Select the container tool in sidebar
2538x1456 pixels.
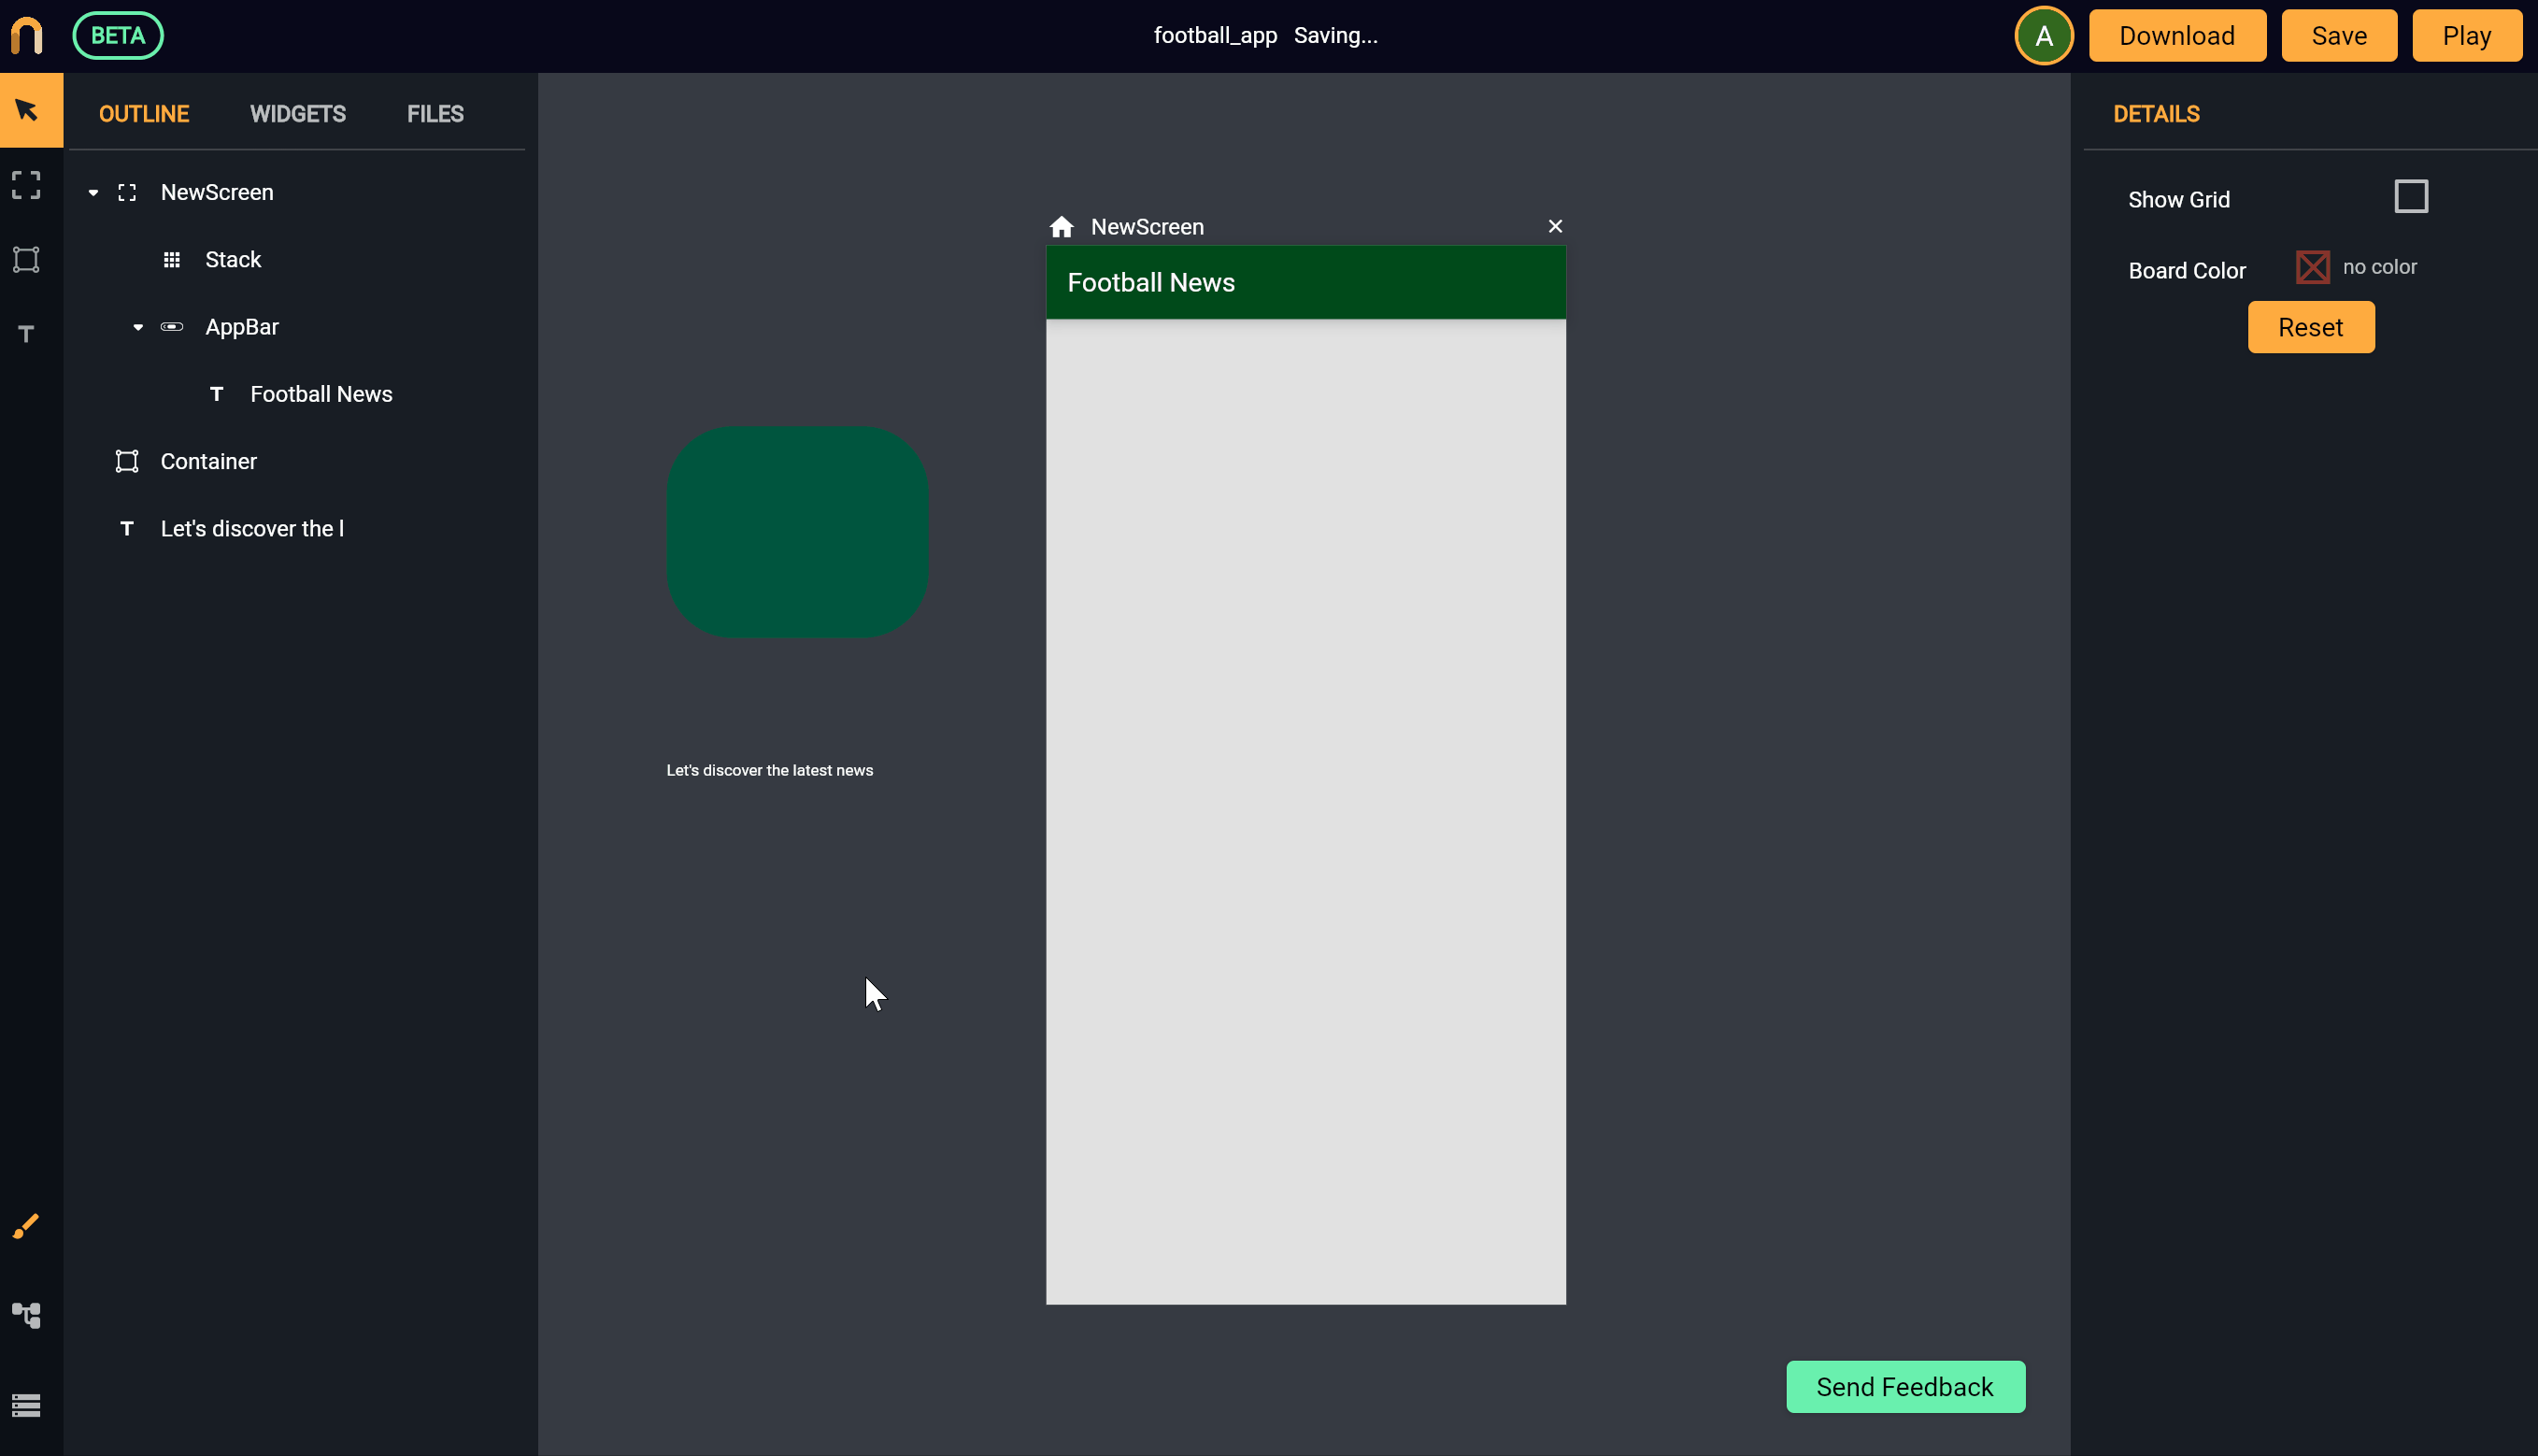coord(27,260)
